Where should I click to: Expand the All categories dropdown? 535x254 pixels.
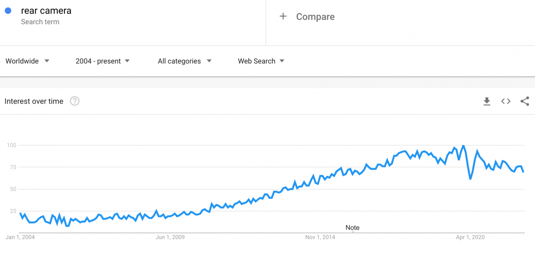click(185, 61)
